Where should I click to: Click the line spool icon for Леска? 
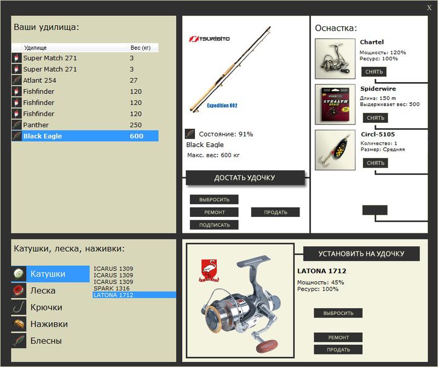19,290
